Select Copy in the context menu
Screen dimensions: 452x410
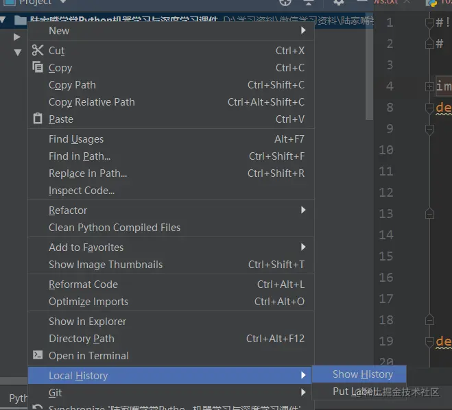tap(171, 68)
